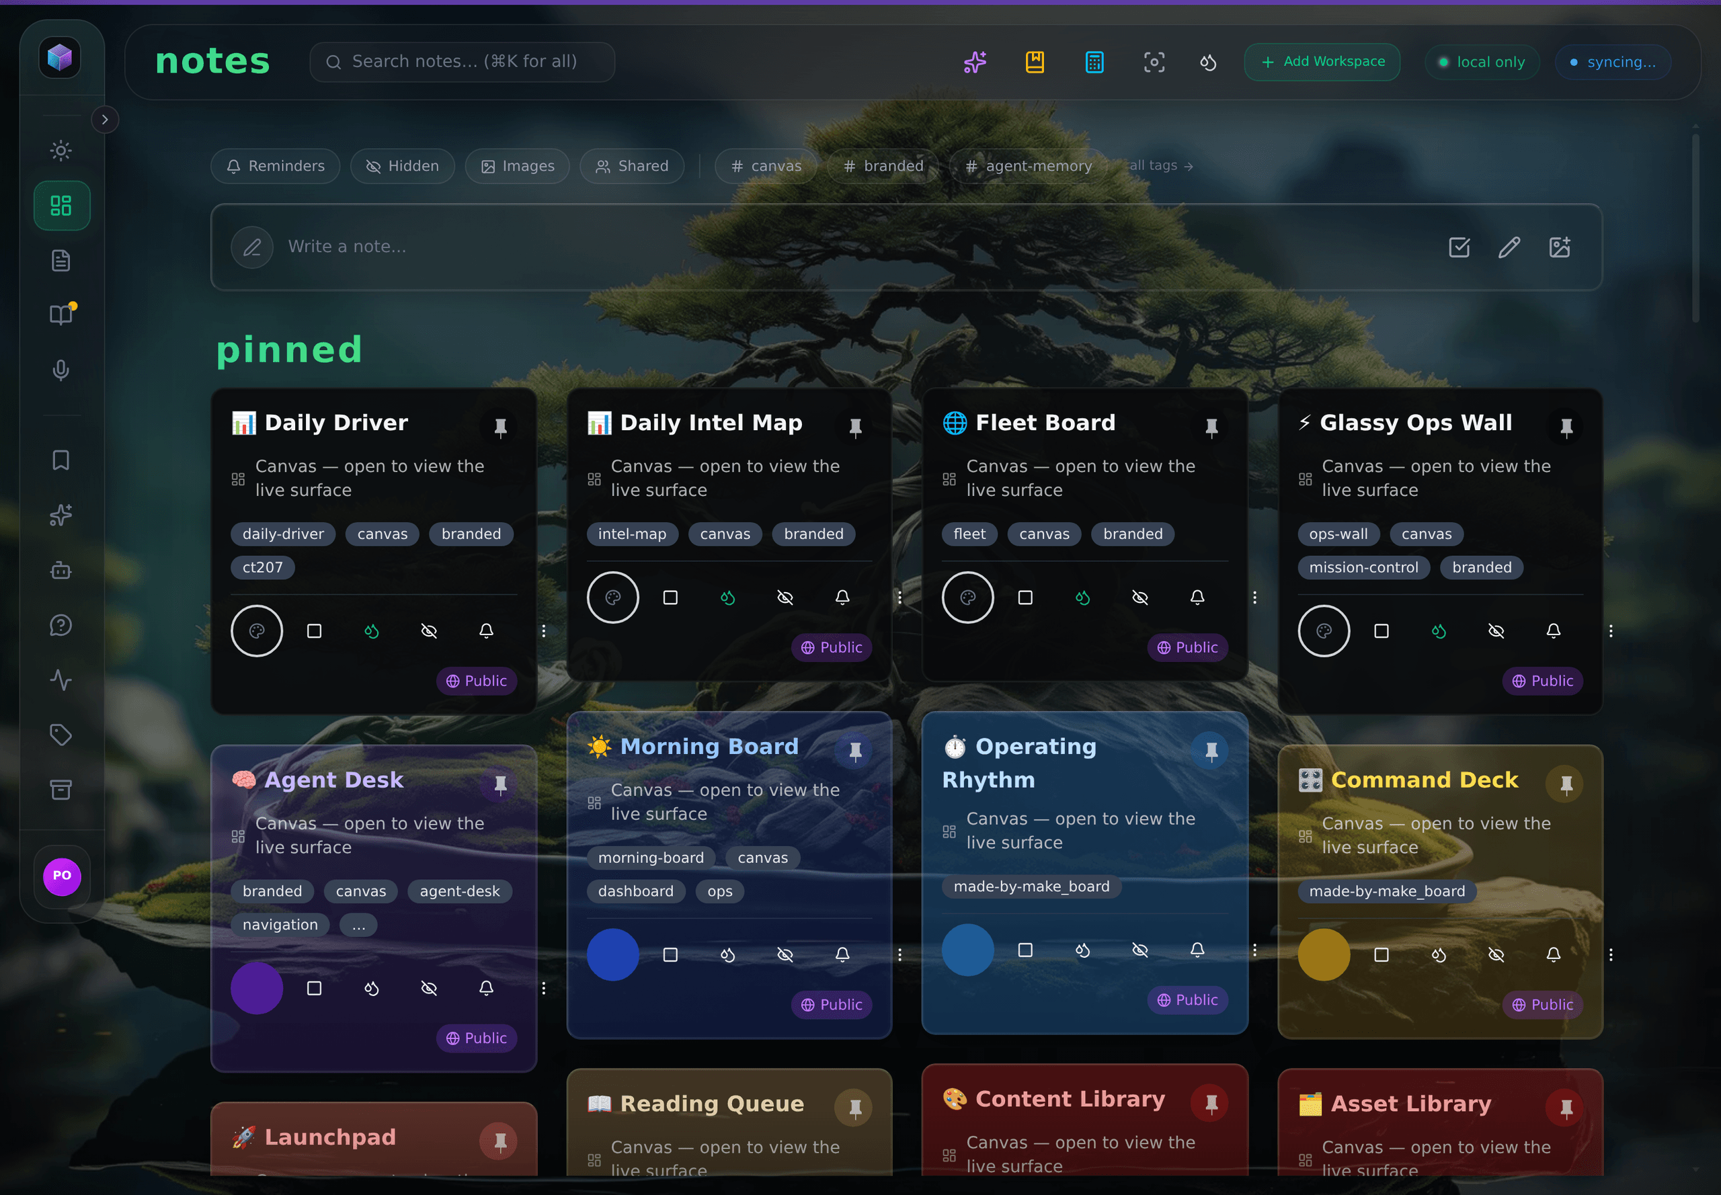
Task: Expand the sidebar with the chevron arrow
Action: (105, 120)
